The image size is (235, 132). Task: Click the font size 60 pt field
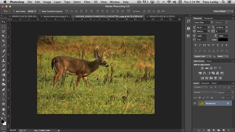(202, 27)
